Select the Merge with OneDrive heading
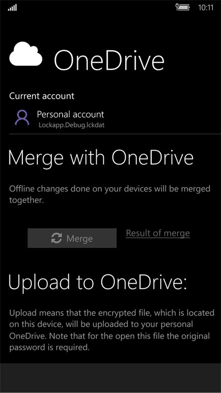This screenshot has height=393, width=221. (x=101, y=158)
